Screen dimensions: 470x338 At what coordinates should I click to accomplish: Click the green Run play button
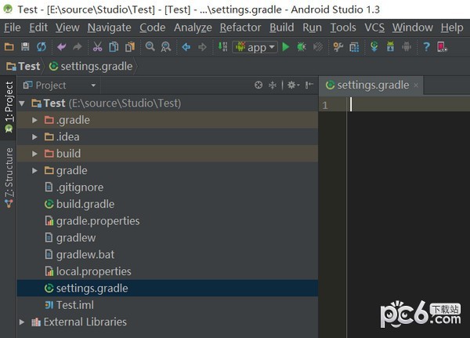coord(286,47)
